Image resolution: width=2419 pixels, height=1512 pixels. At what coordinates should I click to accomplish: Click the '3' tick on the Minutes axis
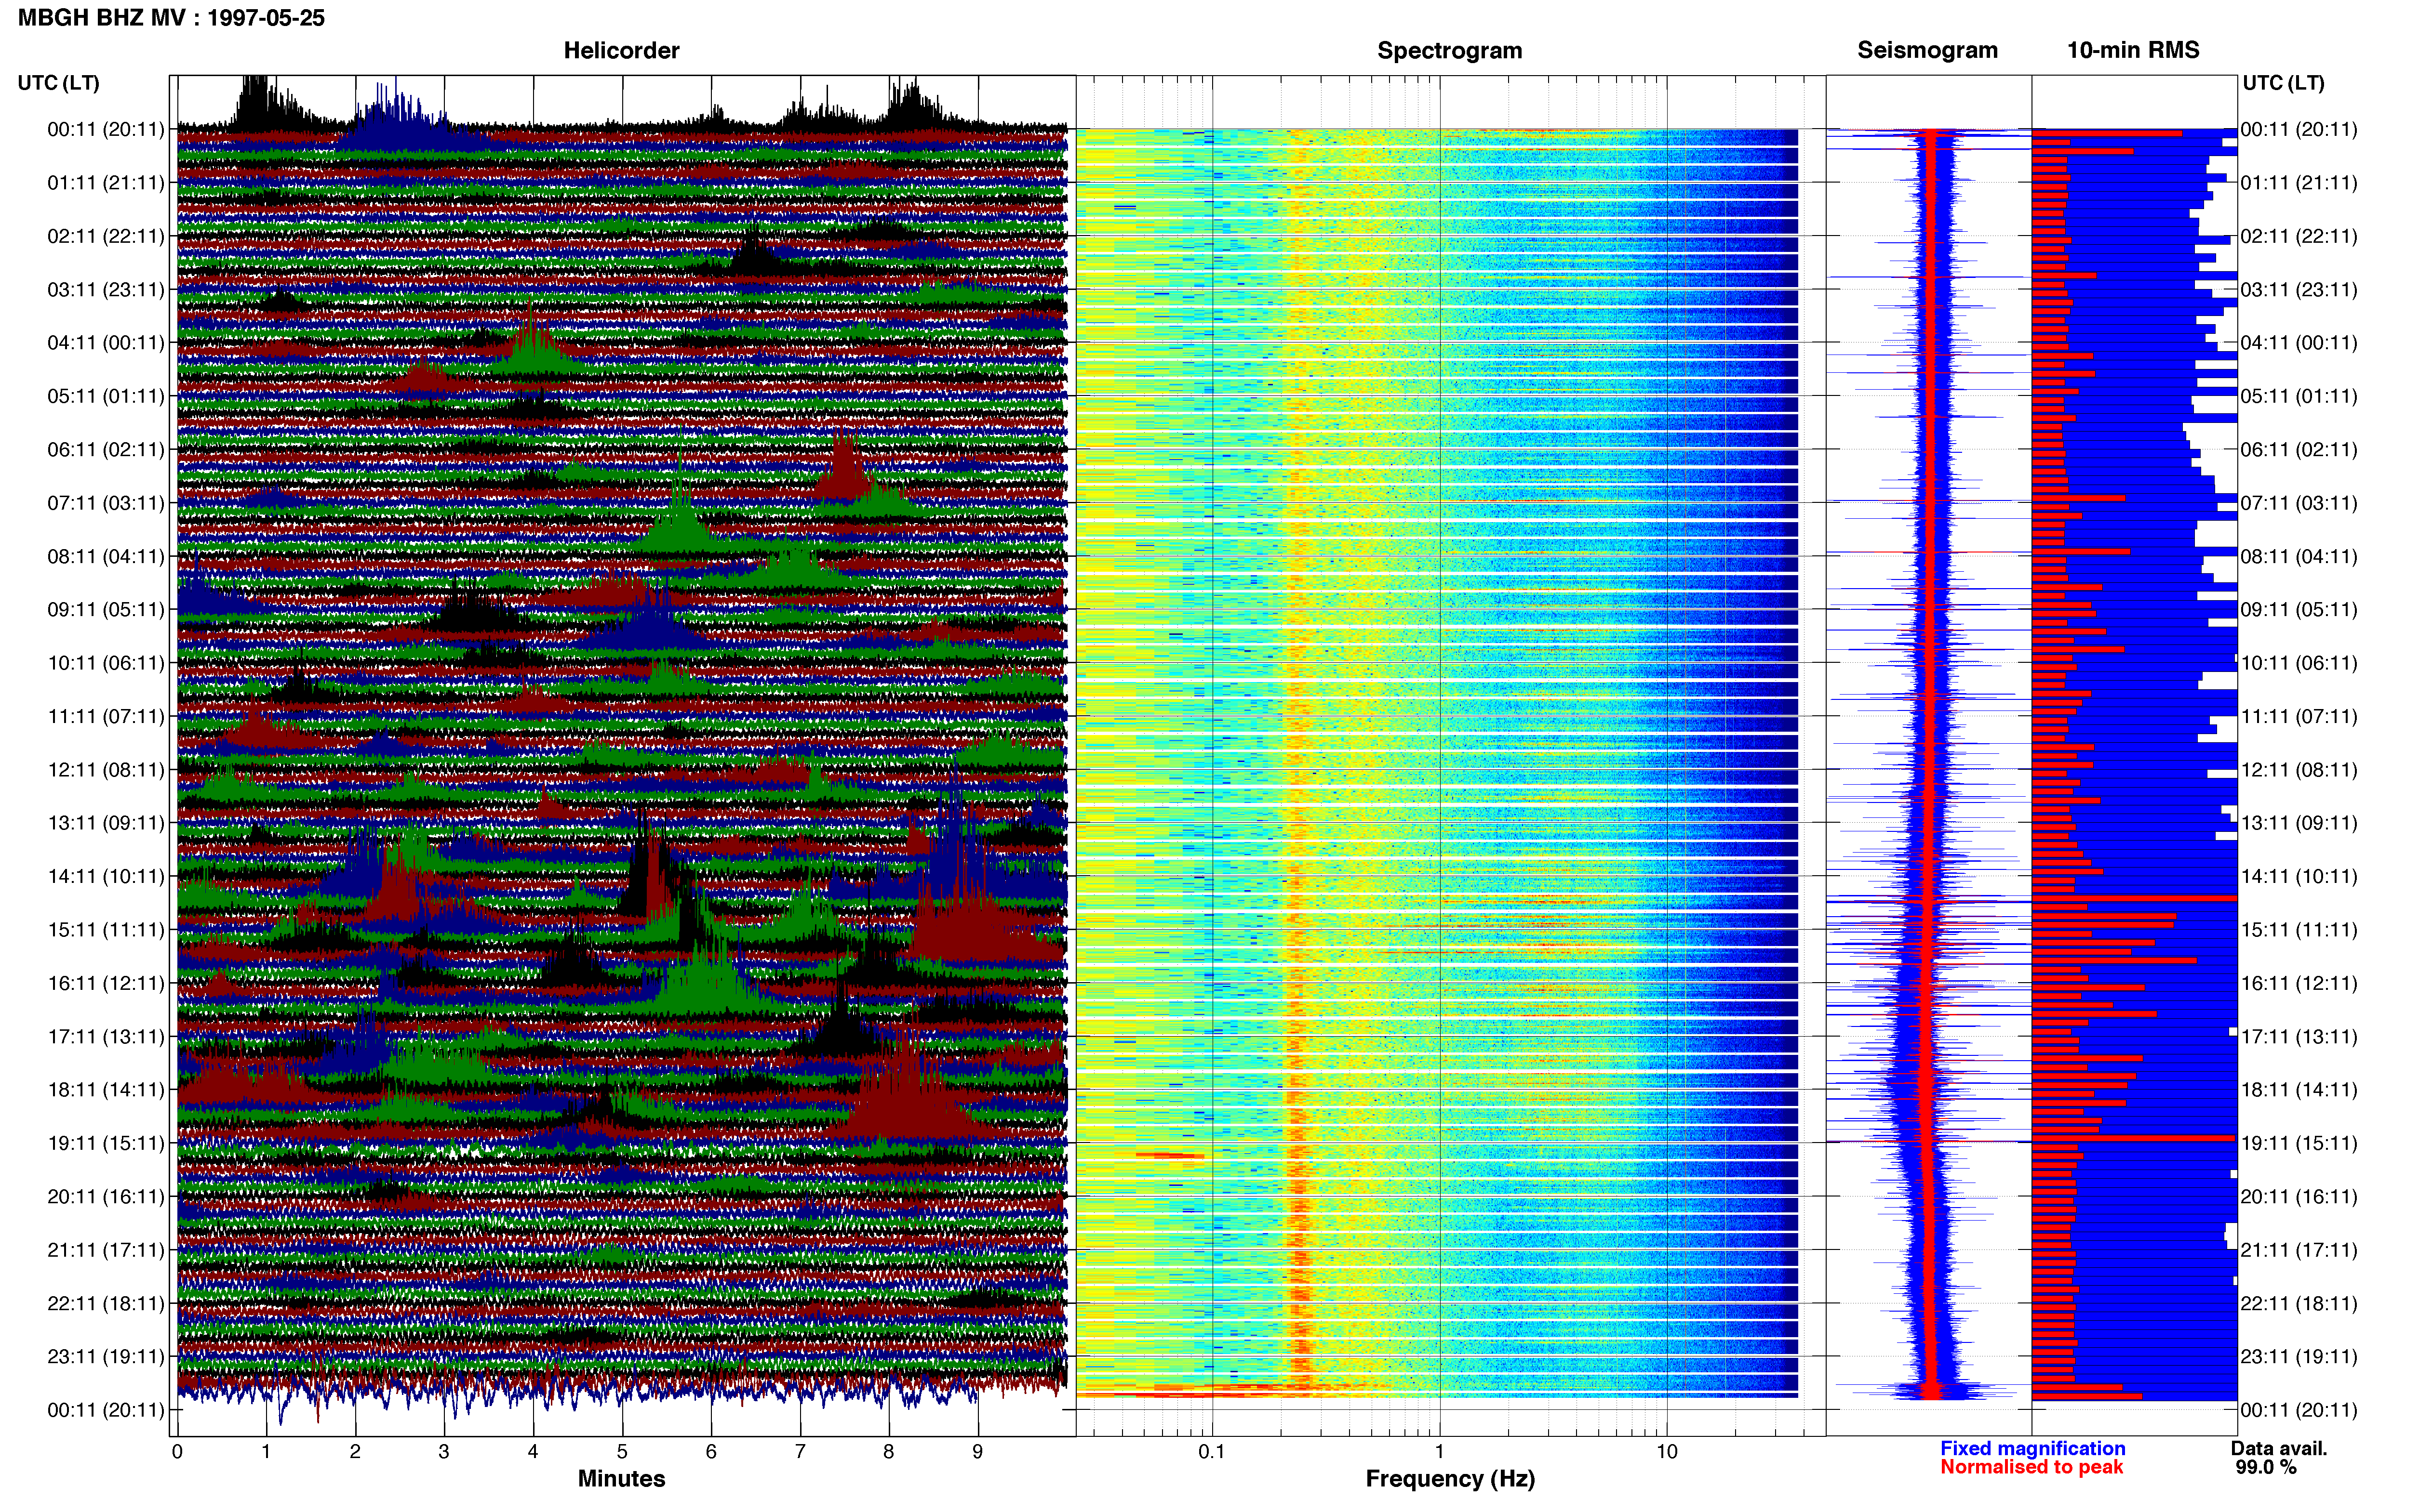[444, 1451]
